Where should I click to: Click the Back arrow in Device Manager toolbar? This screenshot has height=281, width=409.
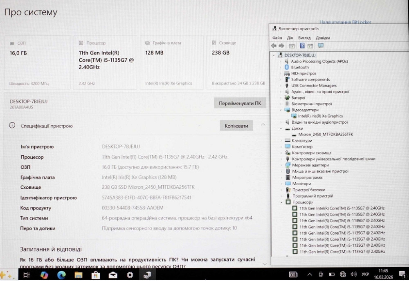coord(274,46)
